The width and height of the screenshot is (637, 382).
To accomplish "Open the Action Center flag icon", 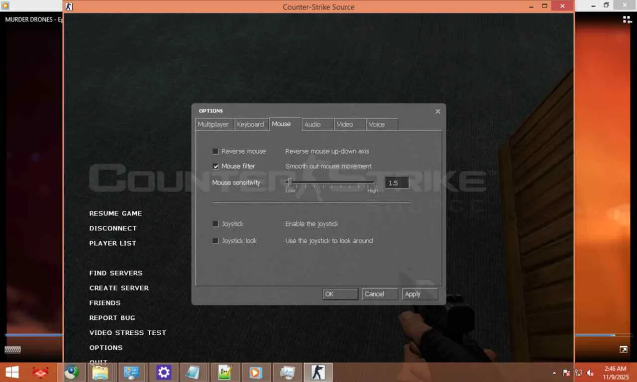I will click(x=566, y=373).
